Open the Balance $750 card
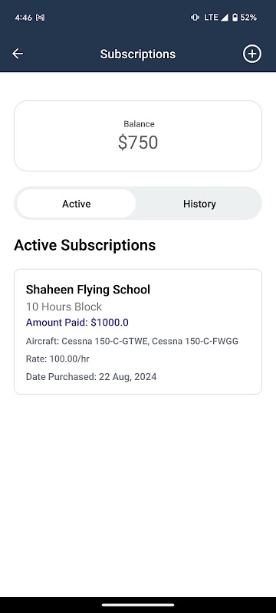 point(138,136)
